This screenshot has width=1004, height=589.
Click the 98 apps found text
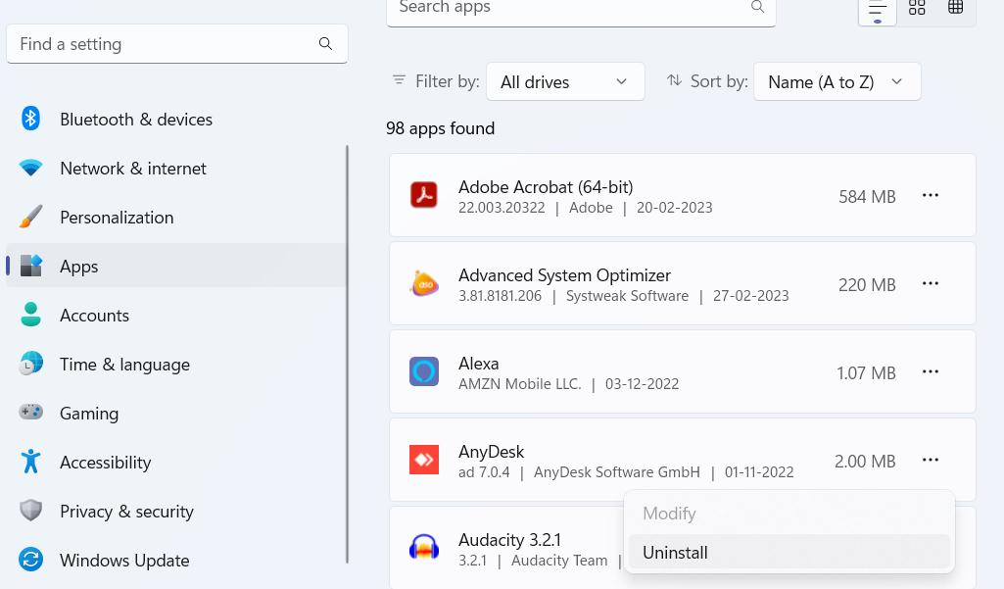tap(440, 128)
